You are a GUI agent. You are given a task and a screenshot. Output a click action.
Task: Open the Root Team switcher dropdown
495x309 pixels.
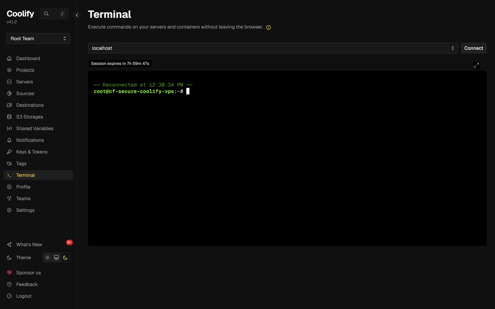click(38, 39)
